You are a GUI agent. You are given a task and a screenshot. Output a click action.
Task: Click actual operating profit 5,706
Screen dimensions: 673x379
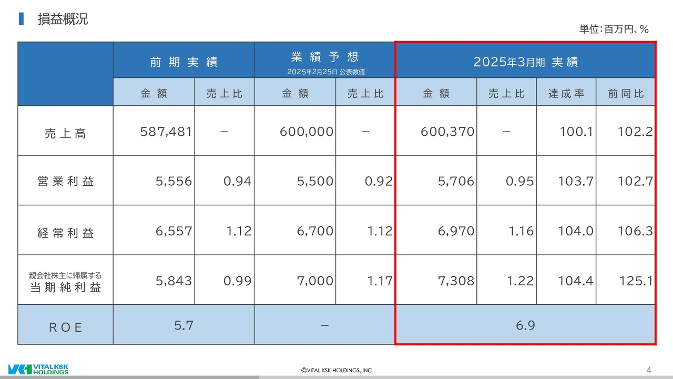456,182
